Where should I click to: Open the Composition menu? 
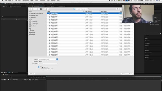(x=25, y=1)
